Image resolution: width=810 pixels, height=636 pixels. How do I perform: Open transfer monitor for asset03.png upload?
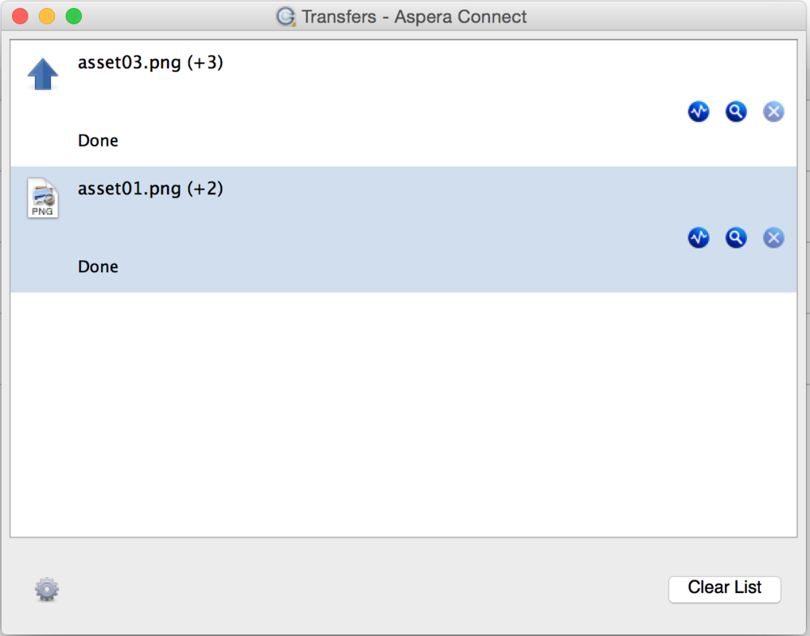698,112
